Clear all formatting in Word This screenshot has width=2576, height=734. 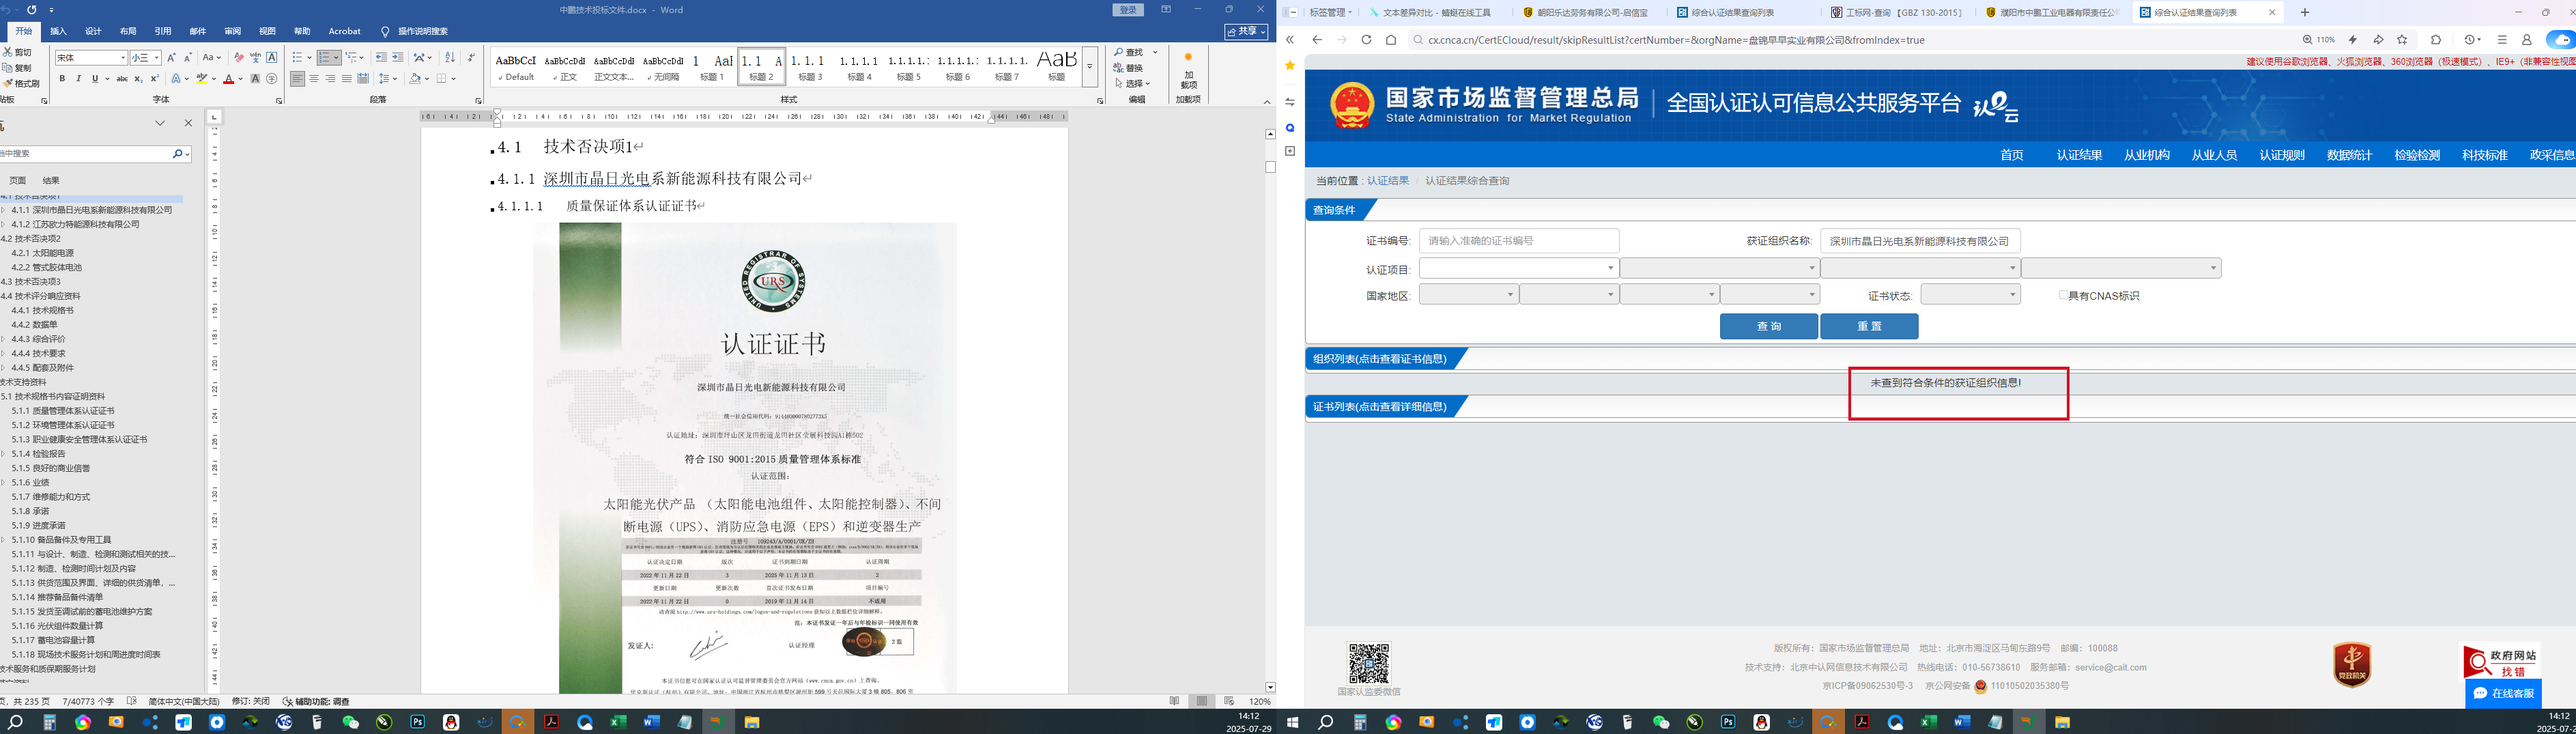click(x=239, y=58)
